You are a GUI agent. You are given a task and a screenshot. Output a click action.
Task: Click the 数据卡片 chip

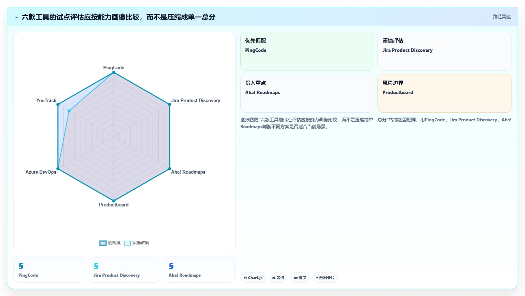pyautogui.click(x=325, y=278)
